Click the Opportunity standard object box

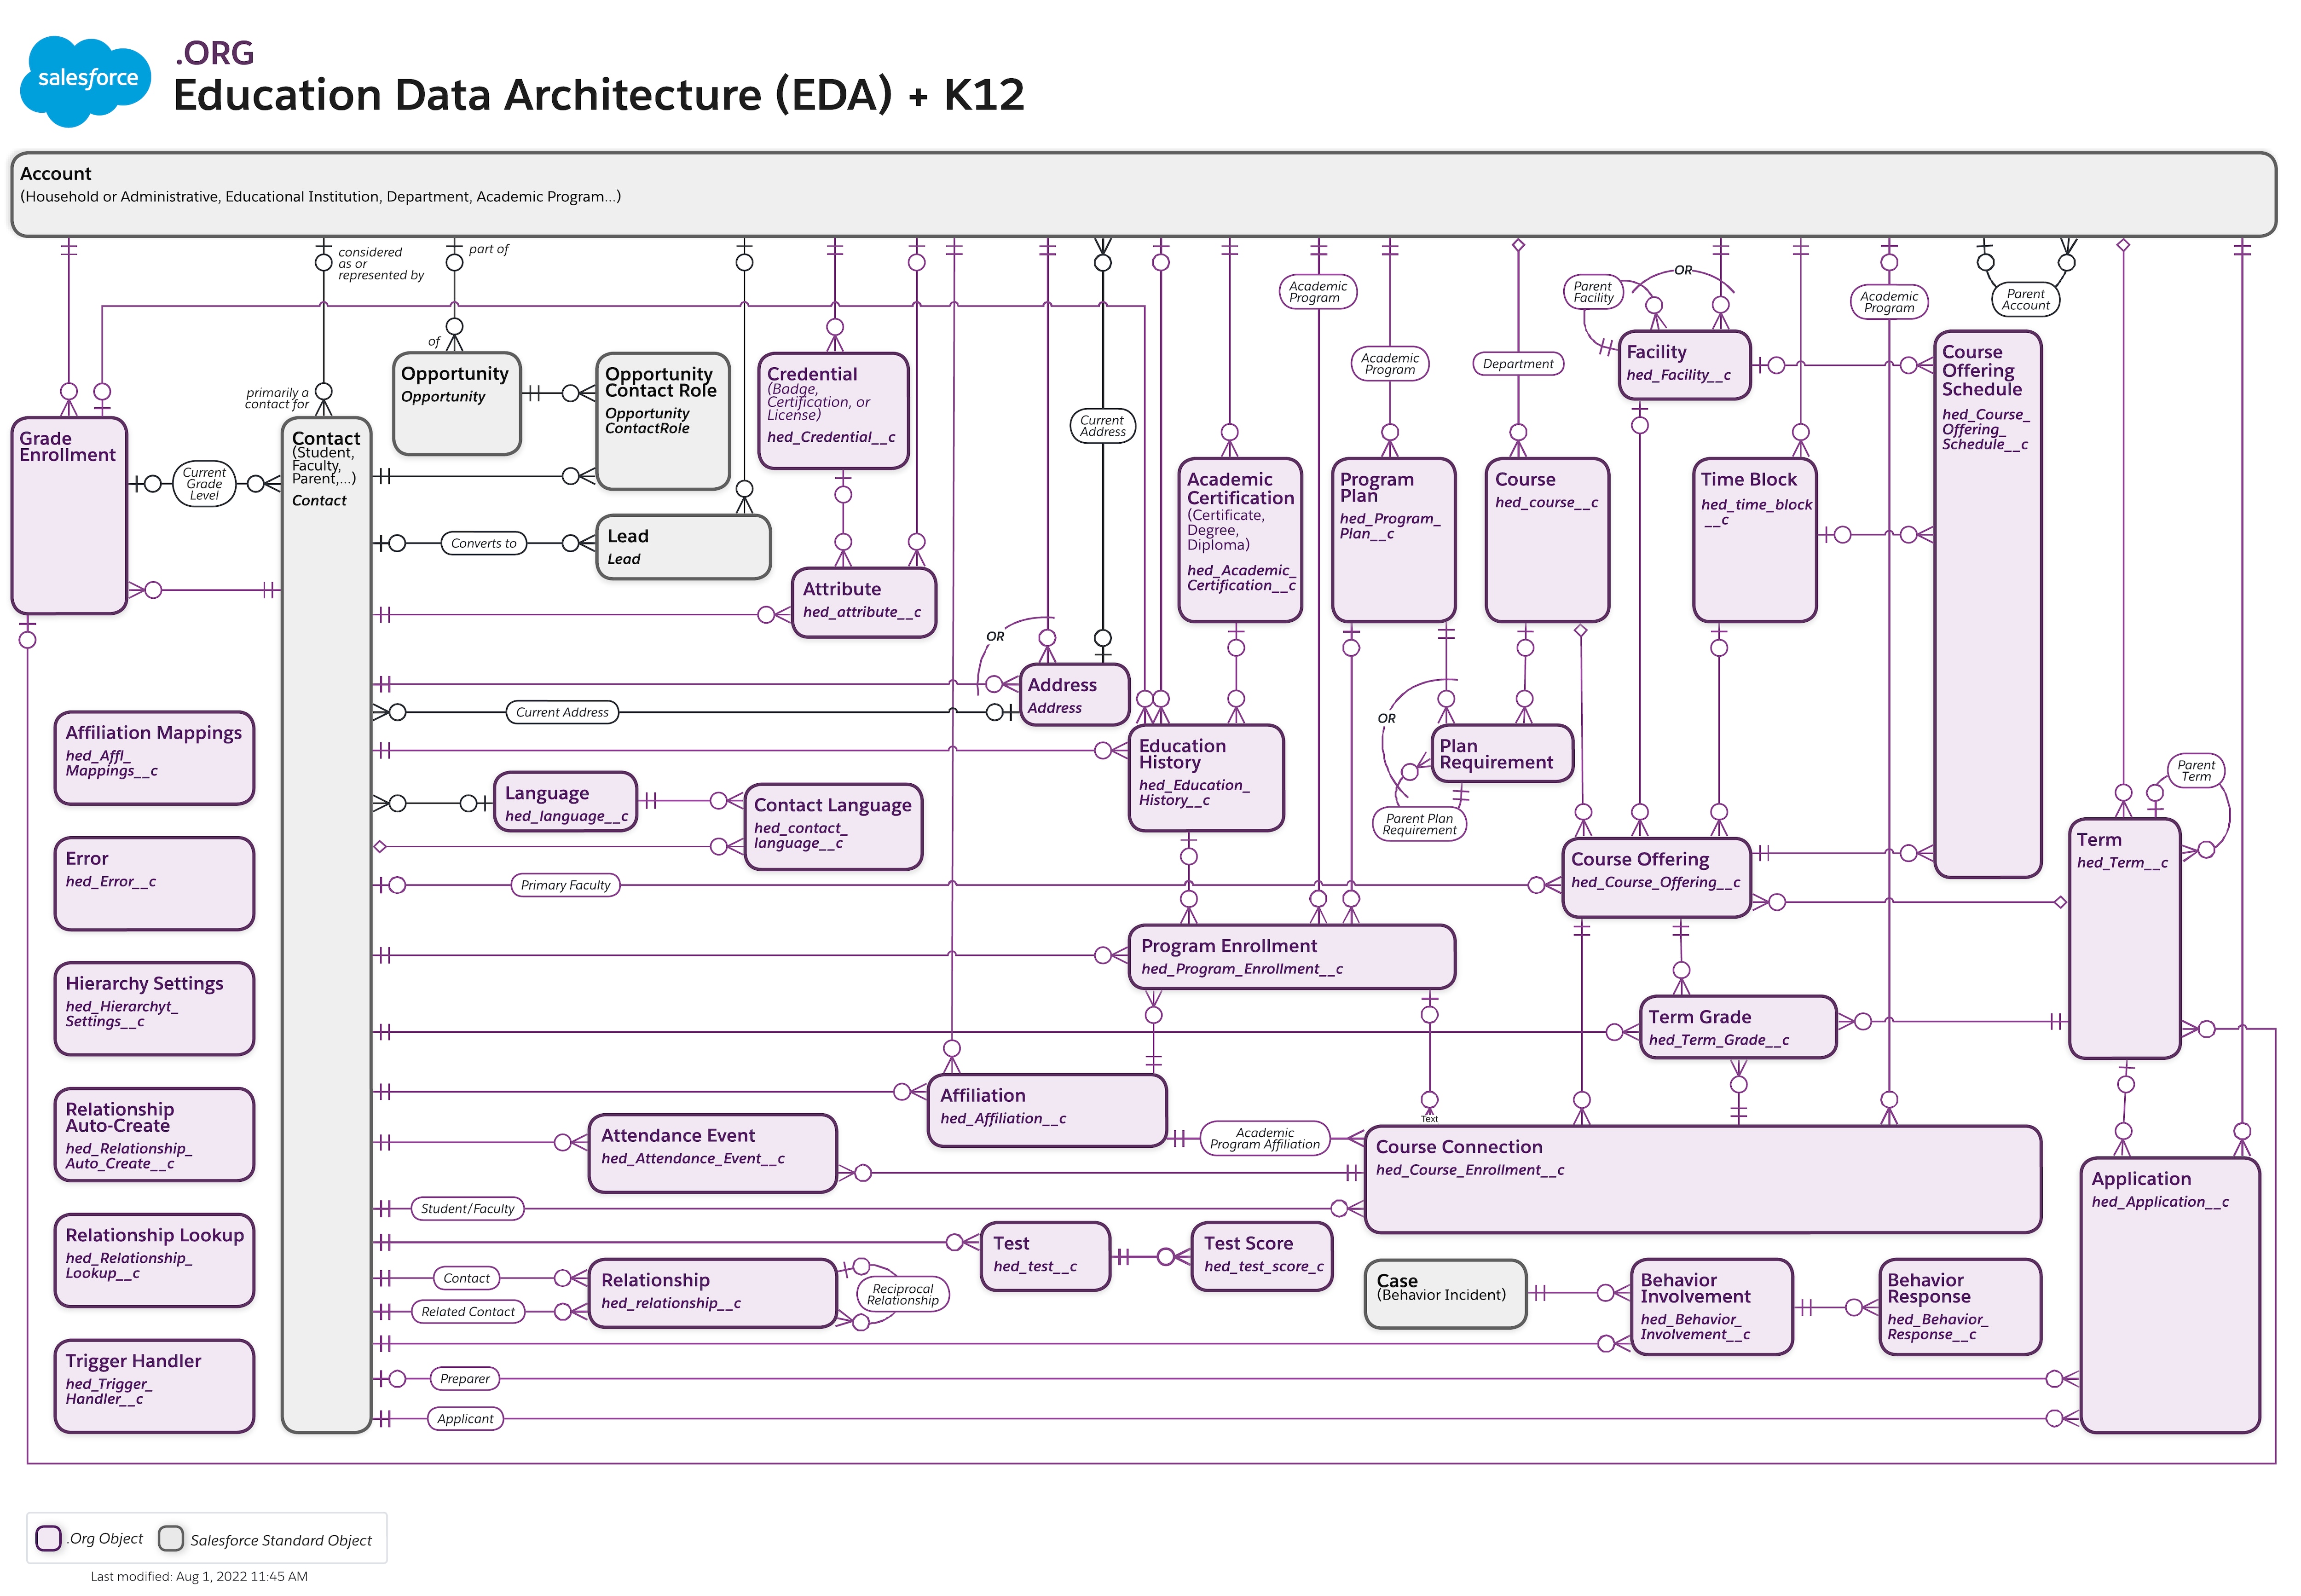click(457, 403)
